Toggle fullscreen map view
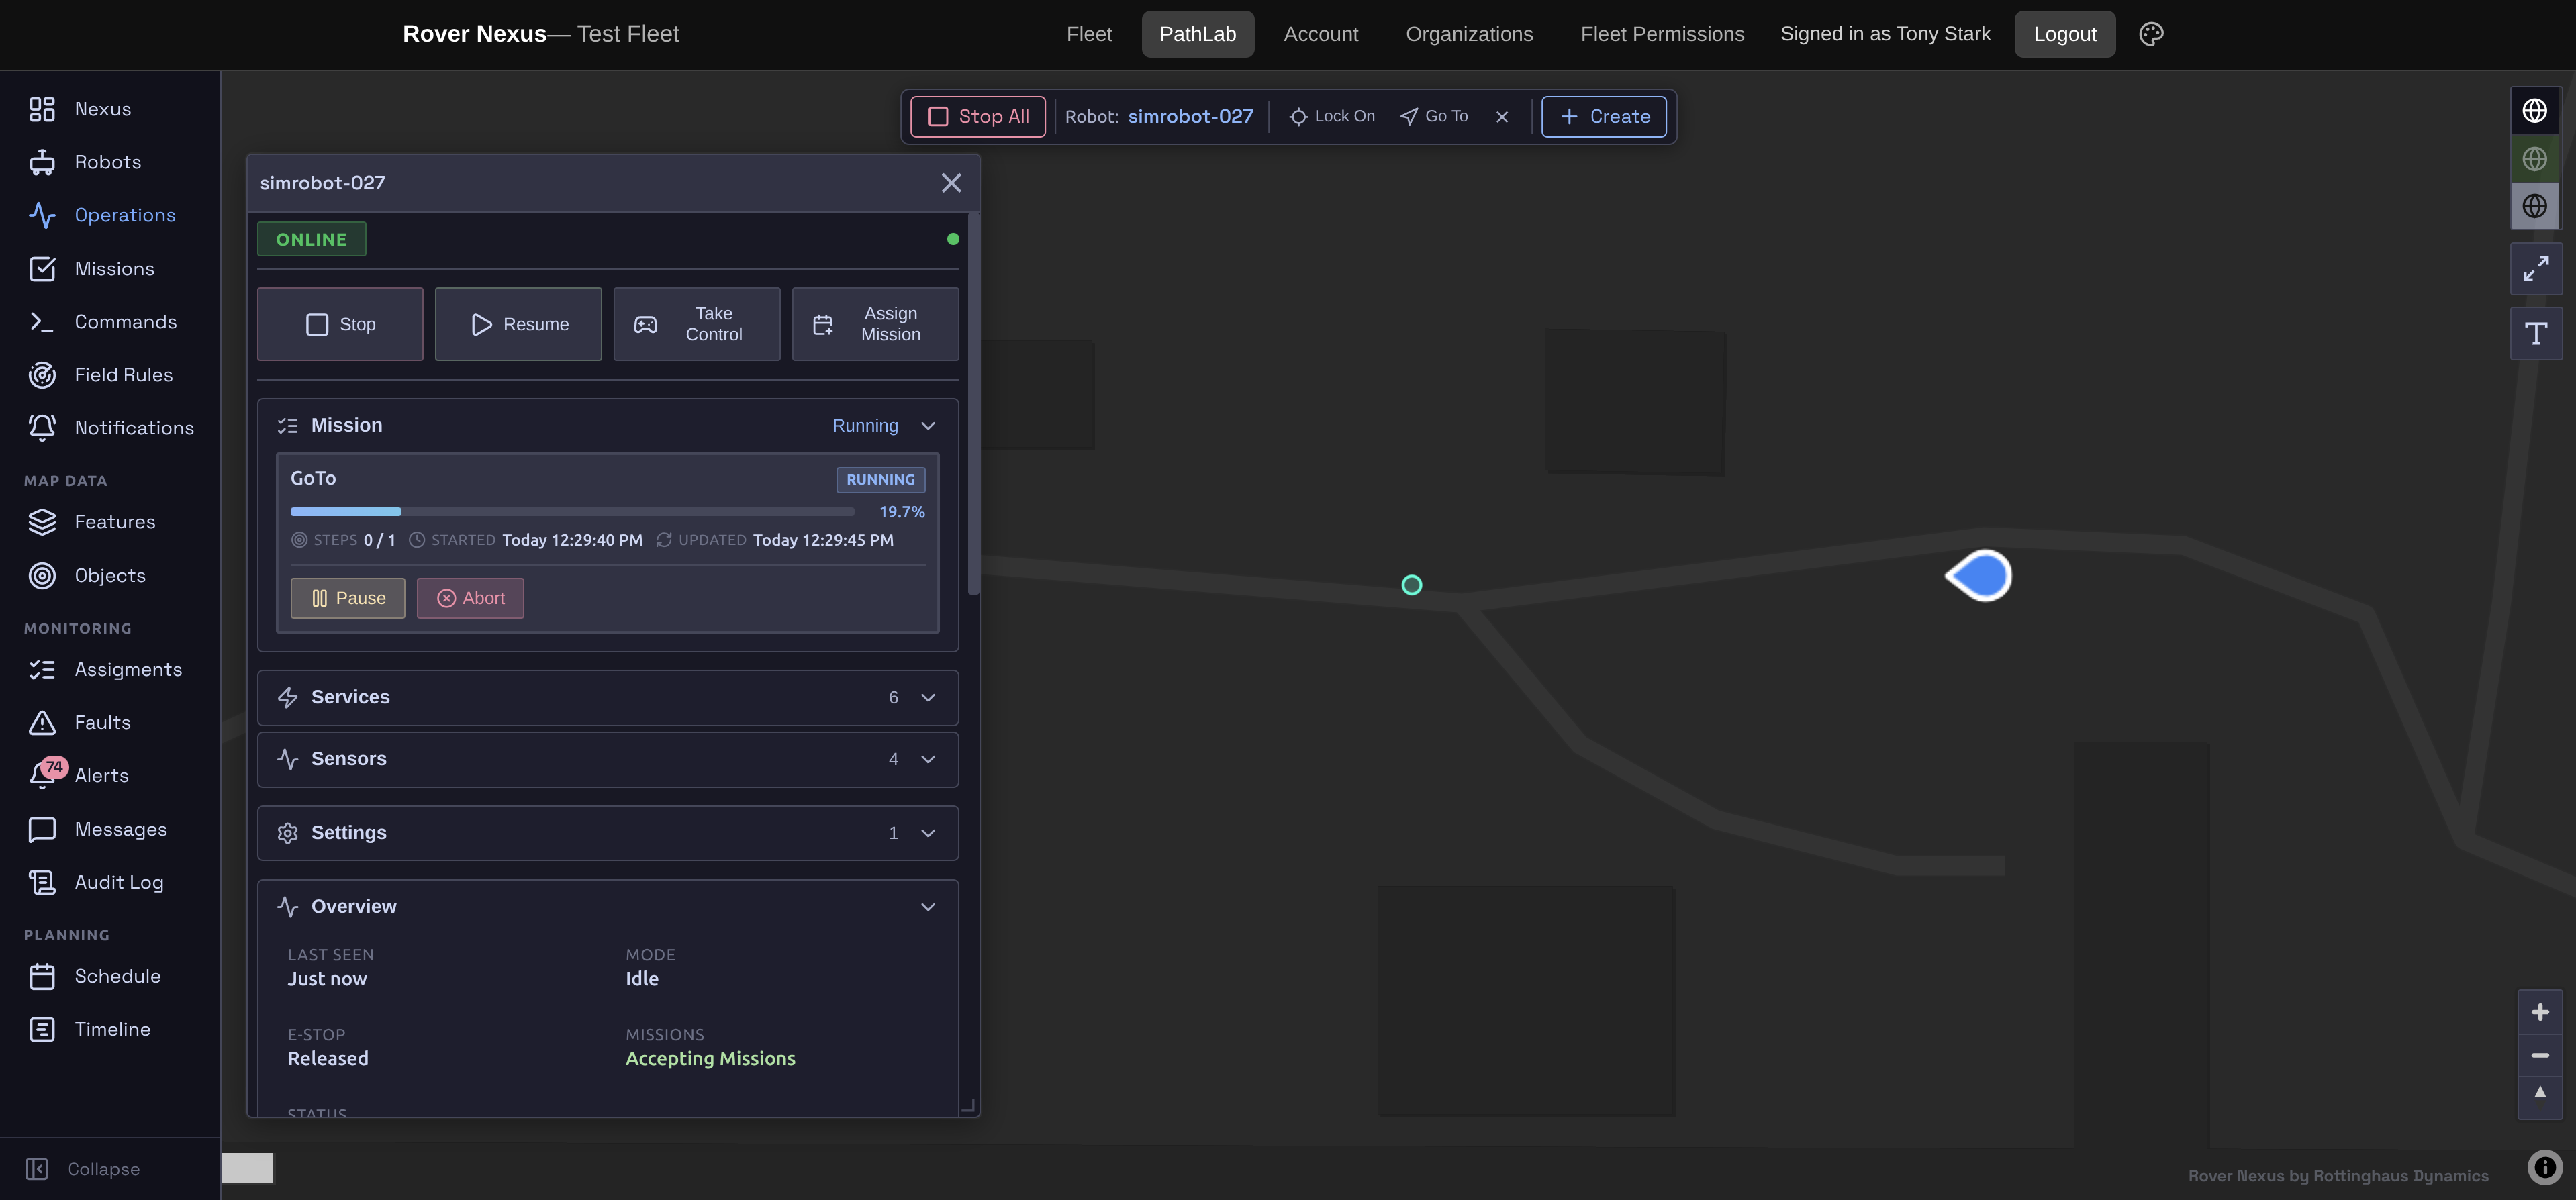Image resolution: width=2576 pixels, height=1200 pixels. tap(2536, 269)
